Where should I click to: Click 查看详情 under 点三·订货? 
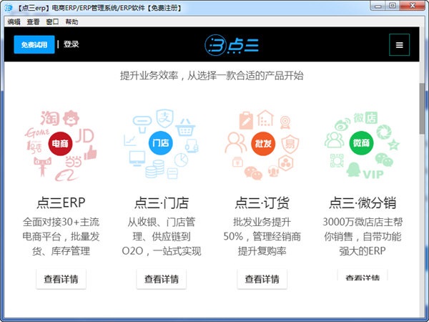point(262,279)
